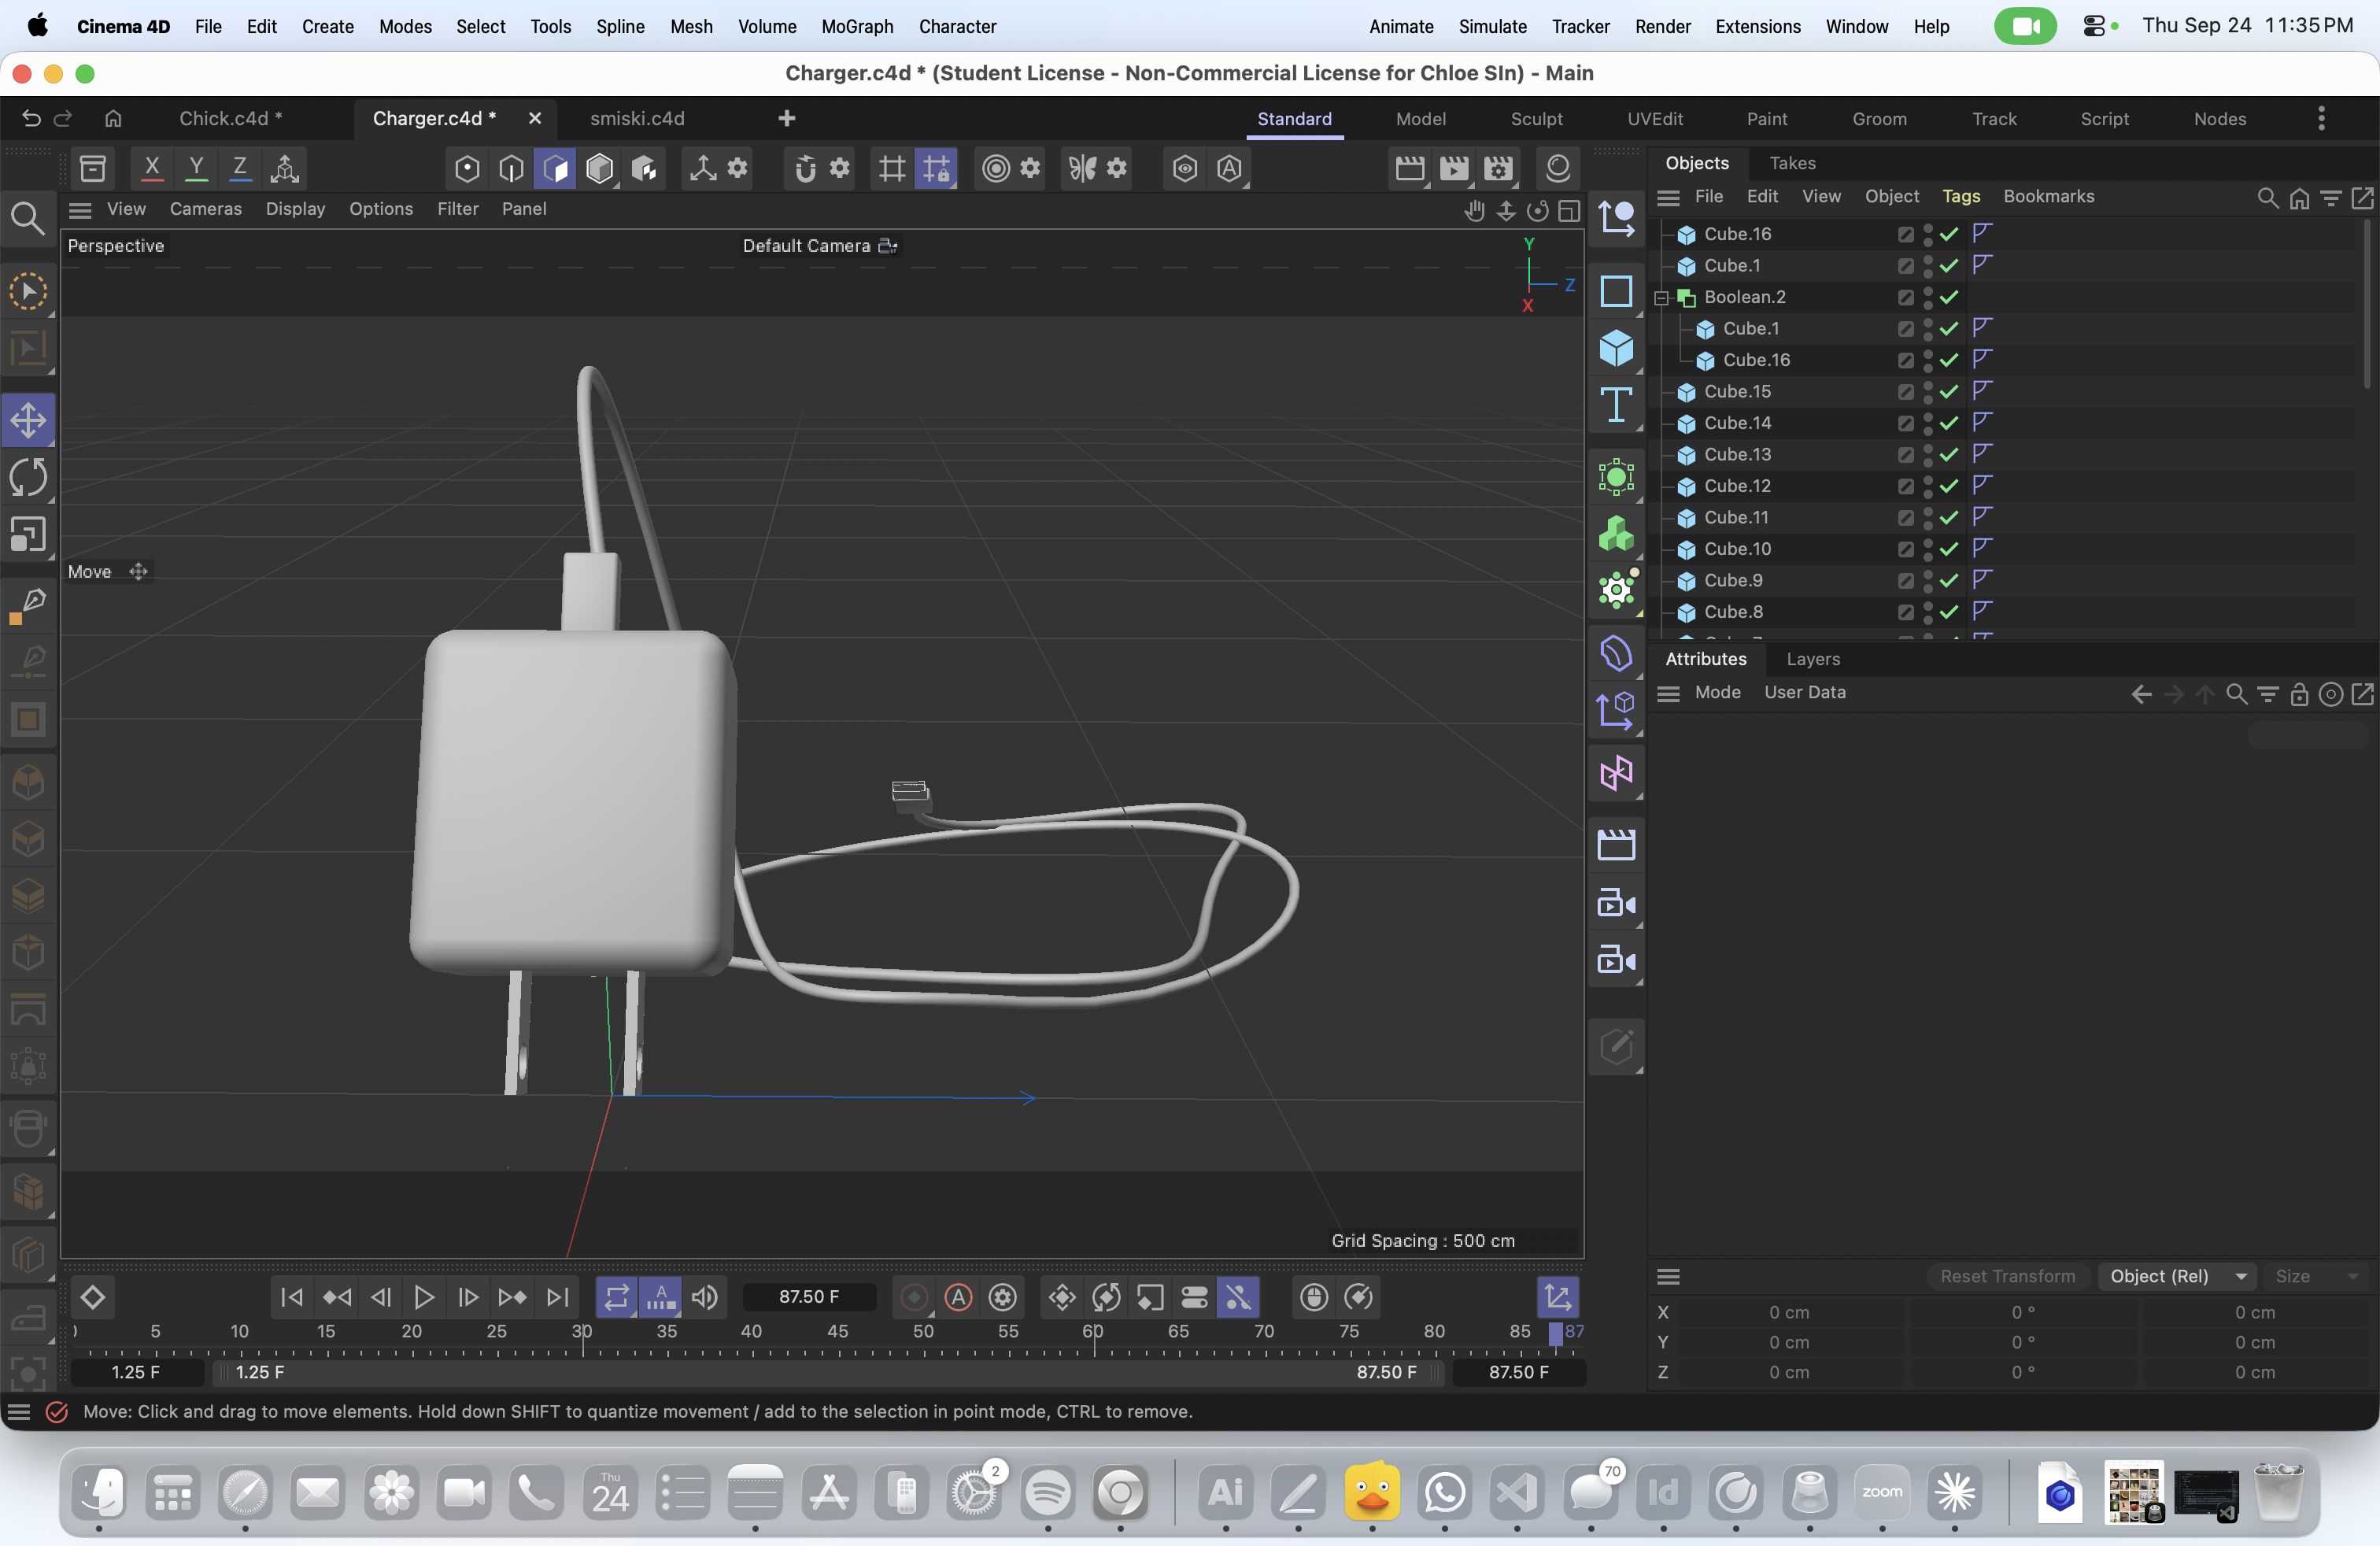Open the viewport Display menu
The height and width of the screenshot is (1546, 2380).
click(x=295, y=209)
